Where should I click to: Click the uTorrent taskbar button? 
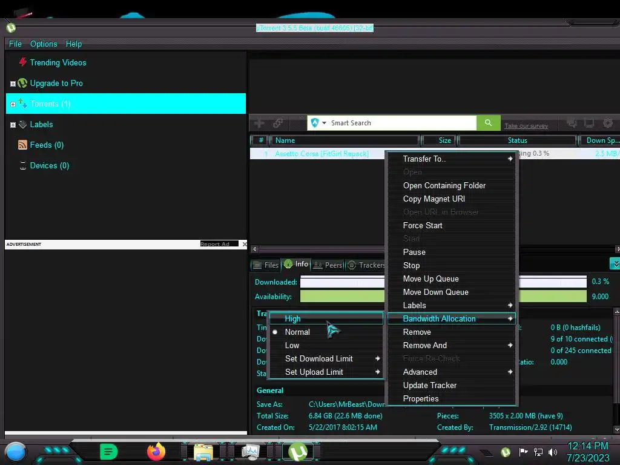click(x=298, y=452)
